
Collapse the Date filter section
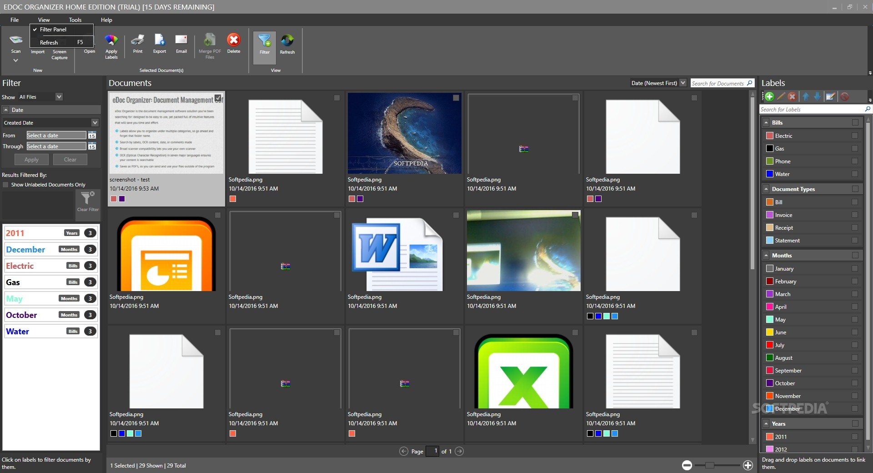click(x=6, y=110)
